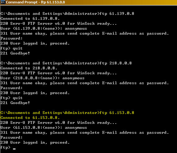Click the first 'ftp> quit' line
177x153 pixels.
11,48
